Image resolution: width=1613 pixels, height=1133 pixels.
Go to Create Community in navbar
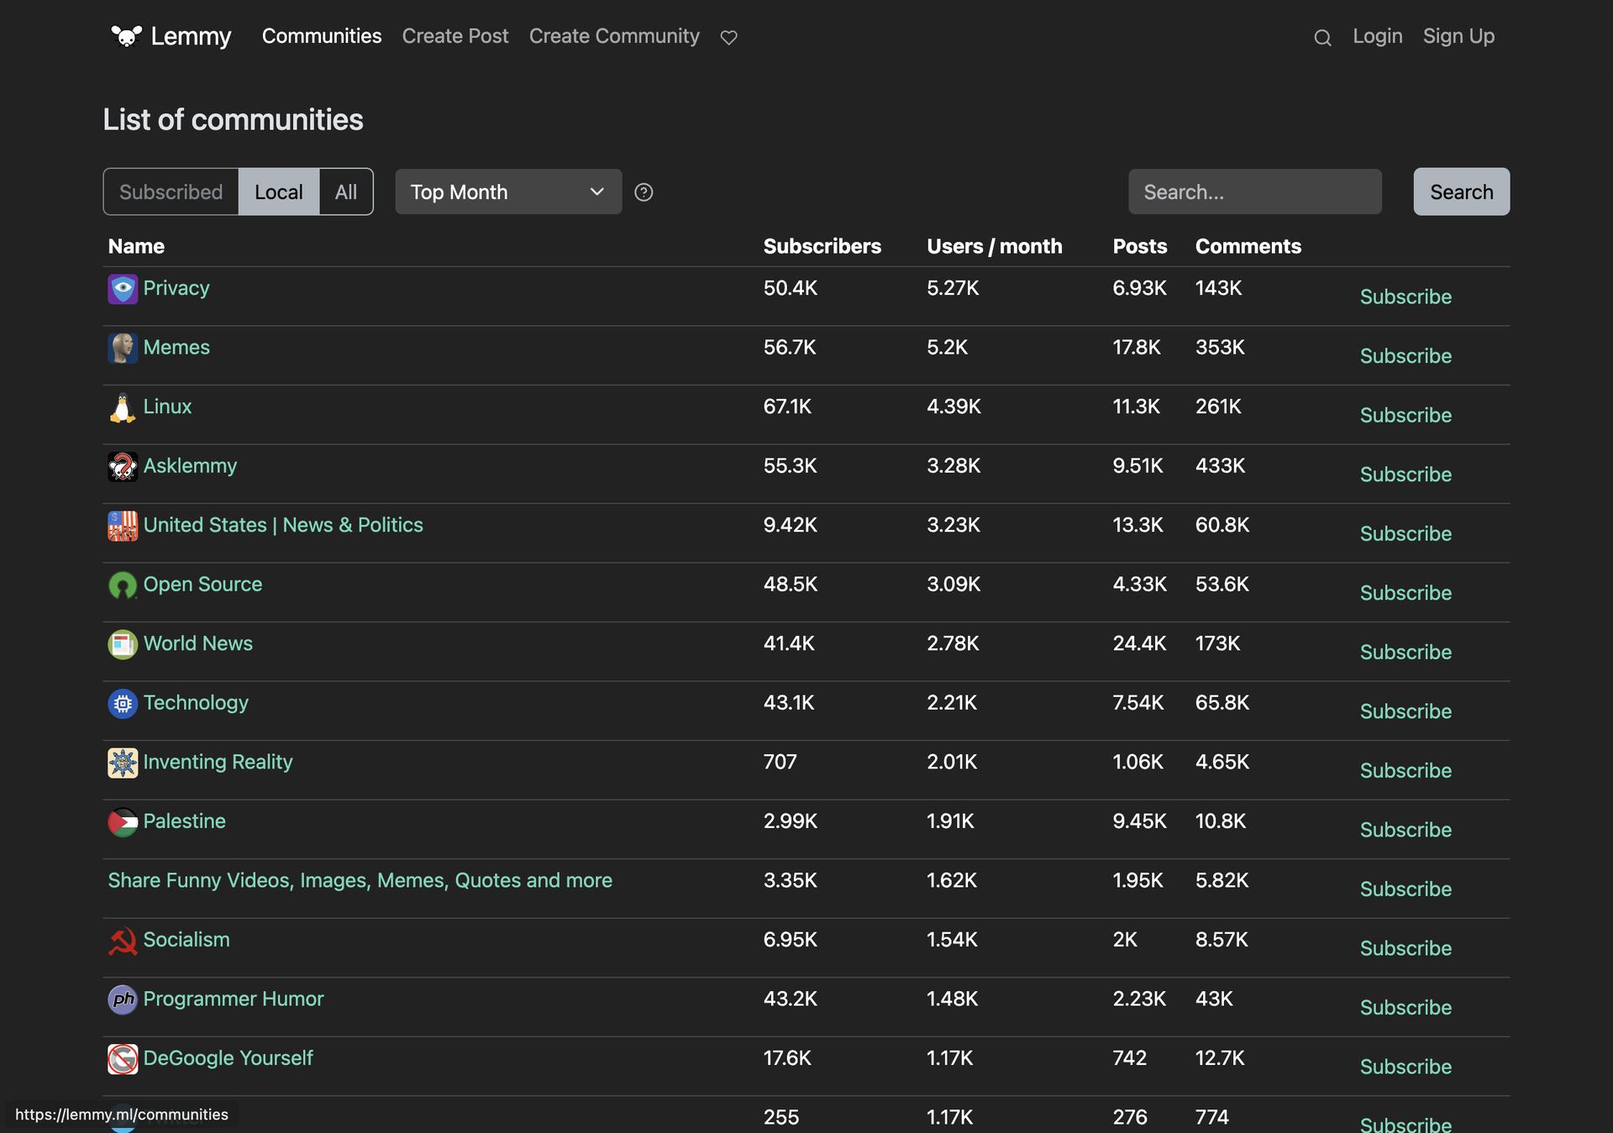pyautogui.click(x=614, y=36)
